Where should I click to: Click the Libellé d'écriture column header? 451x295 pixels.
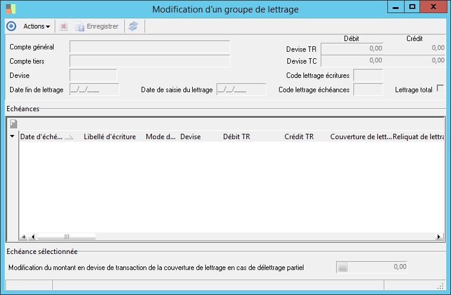[109, 136]
